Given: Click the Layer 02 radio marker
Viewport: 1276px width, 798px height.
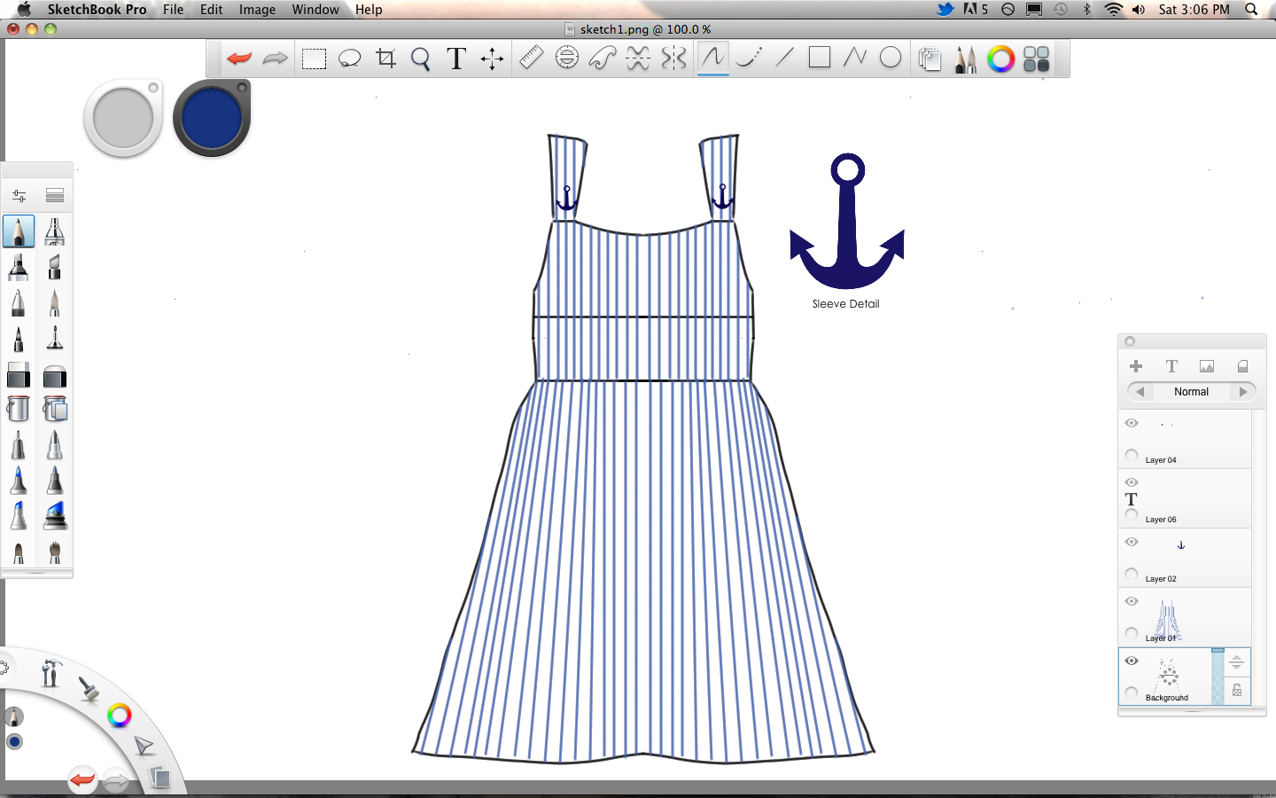Looking at the screenshot, I should point(1132,574).
